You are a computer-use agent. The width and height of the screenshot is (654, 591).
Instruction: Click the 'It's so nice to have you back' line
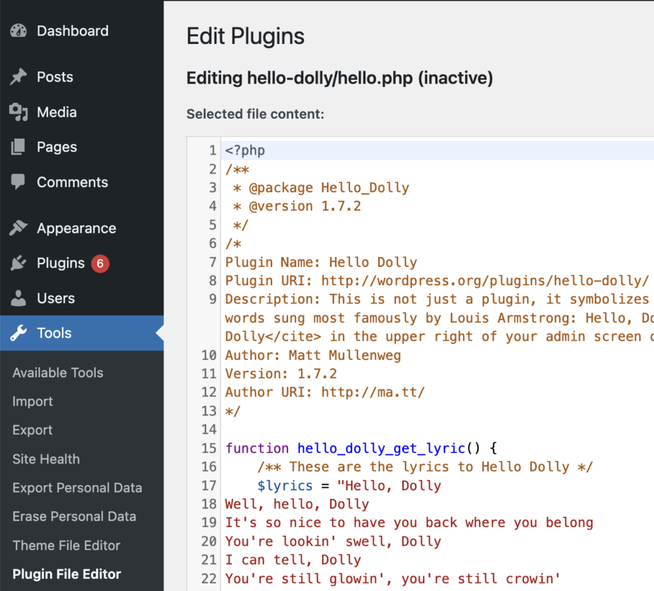pos(409,523)
